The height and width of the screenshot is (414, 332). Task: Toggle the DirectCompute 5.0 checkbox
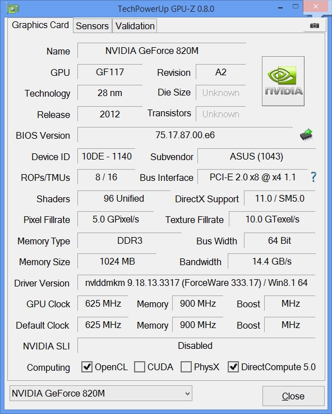[x=233, y=367]
